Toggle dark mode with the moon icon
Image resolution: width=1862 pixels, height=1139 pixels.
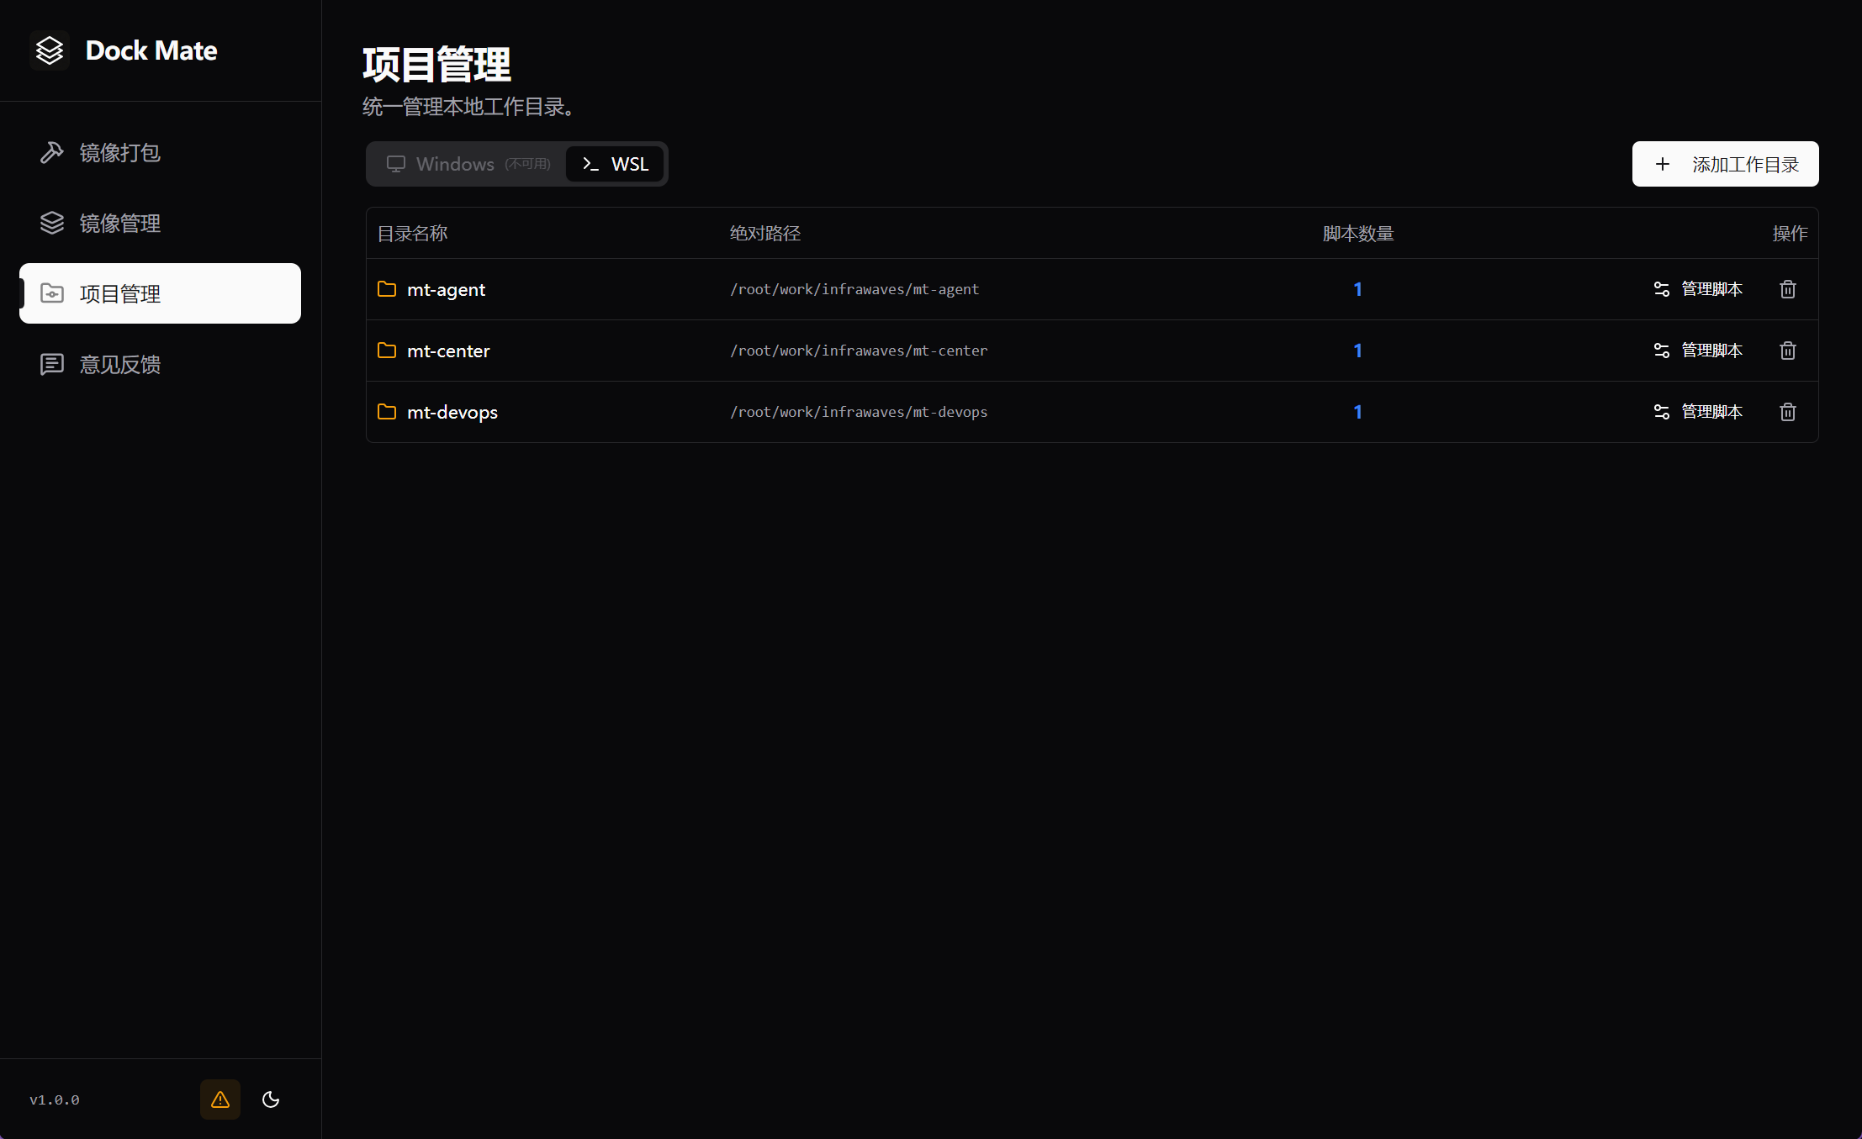click(x=270, y=1099)
